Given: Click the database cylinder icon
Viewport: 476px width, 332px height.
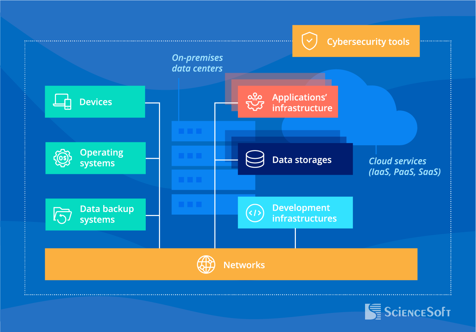Looking at the screenshot, I should pyautogui.click(x=255, y=159).
